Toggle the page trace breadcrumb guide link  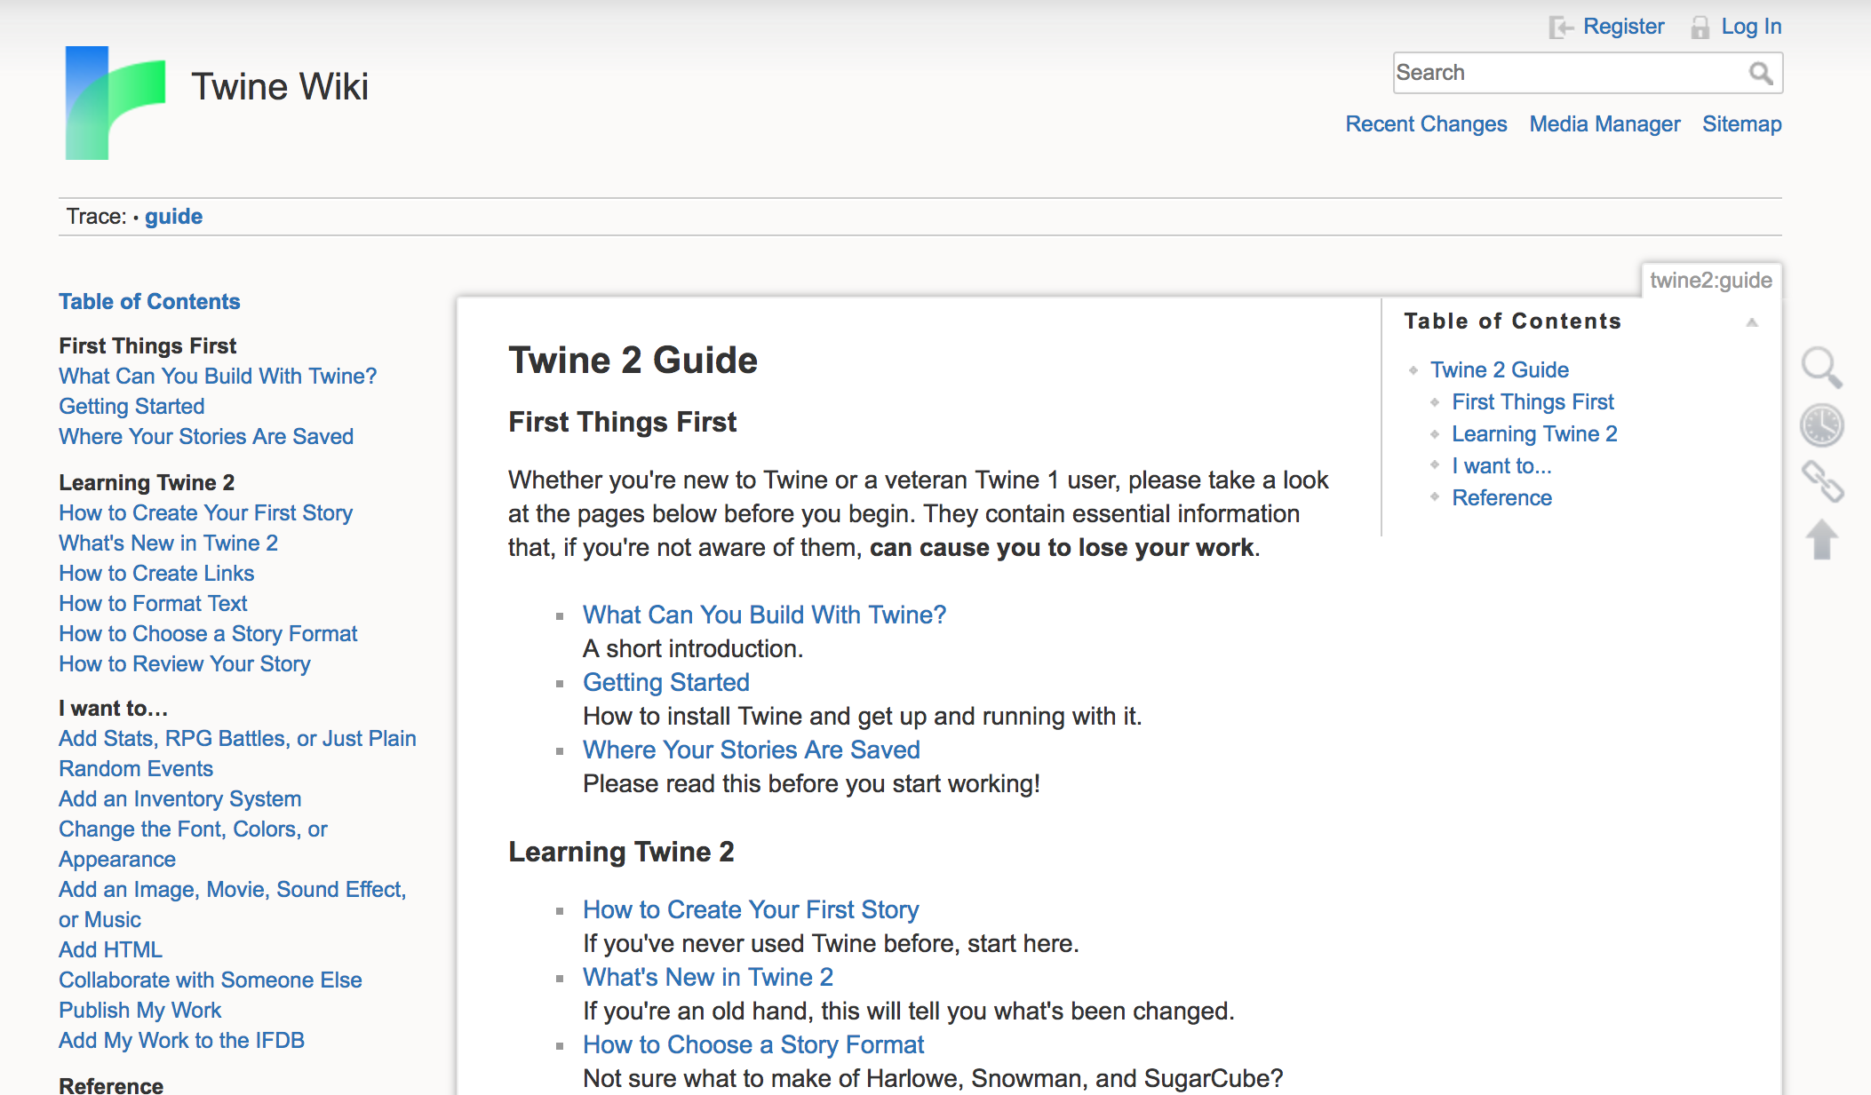point(173,217)
